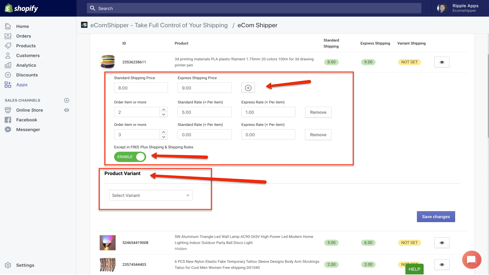489x275 pixels.
Task: Click the 8.00 standard shipping badge
Action: [x=331, y=62]
